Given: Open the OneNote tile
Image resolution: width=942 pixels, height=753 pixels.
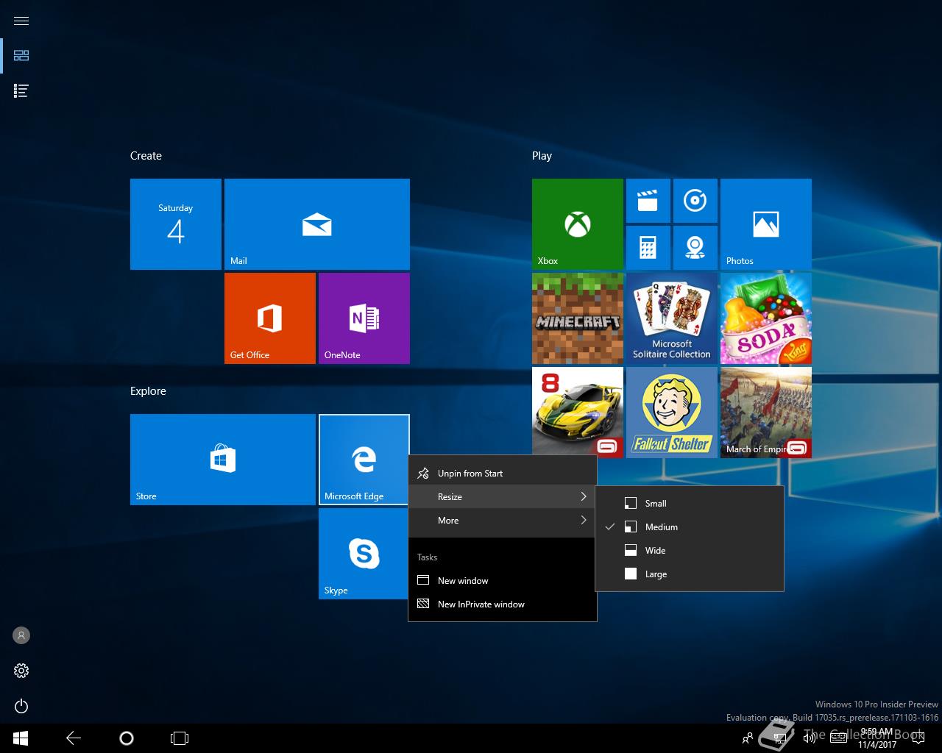Looking at the screenshot, I should pos(364,318).
